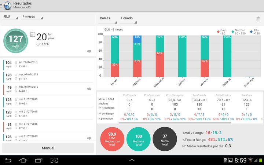Tap the blue Alto legend dot
264x165 pixels.
[252, 32]
